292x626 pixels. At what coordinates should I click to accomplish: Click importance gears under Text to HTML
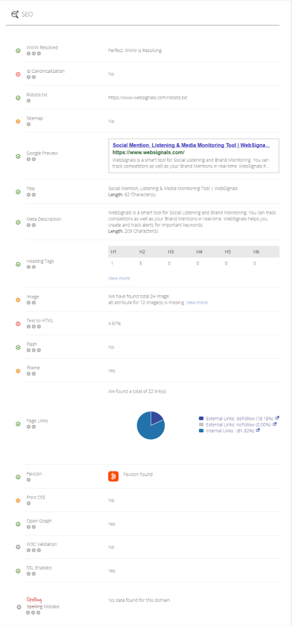point(34,326)
